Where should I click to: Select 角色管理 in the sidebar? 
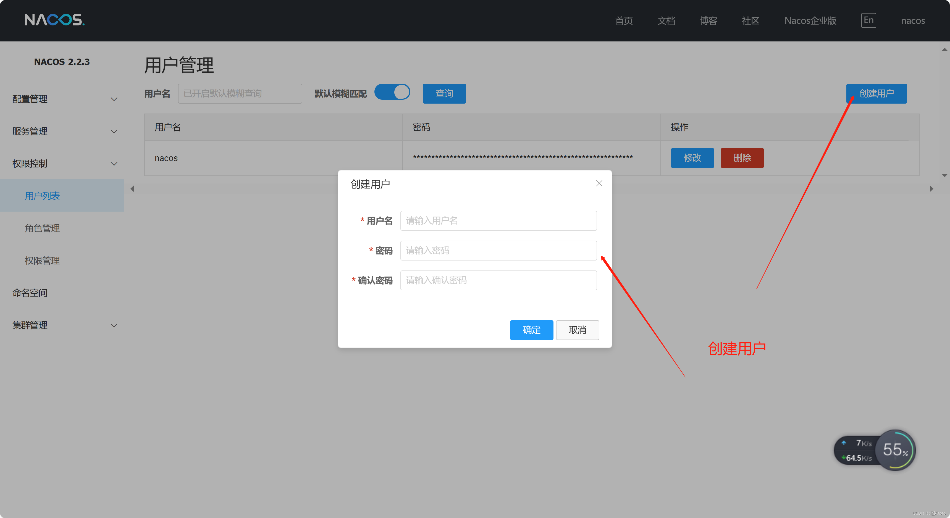(62, 228)
